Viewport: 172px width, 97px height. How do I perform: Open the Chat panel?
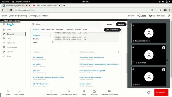(x=84, y=93)
